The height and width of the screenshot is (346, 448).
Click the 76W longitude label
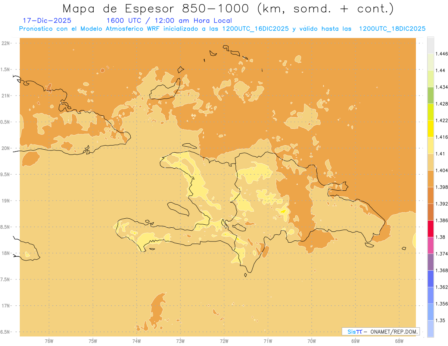click(x=49, y=341)
